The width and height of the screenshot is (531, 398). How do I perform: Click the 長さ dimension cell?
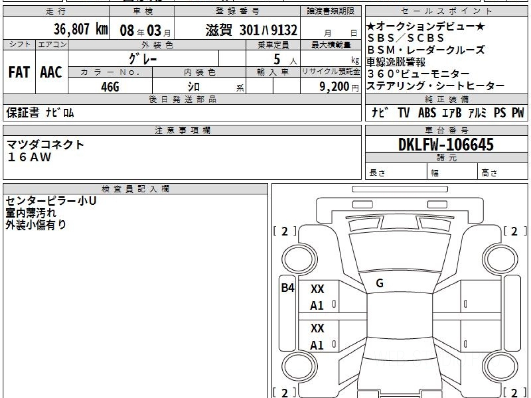click(x=396, y=172)
